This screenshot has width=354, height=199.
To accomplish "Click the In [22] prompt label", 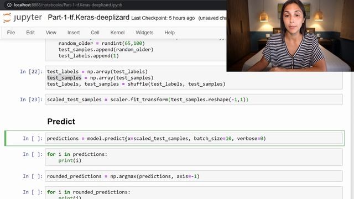I will (x=32, y=71).
